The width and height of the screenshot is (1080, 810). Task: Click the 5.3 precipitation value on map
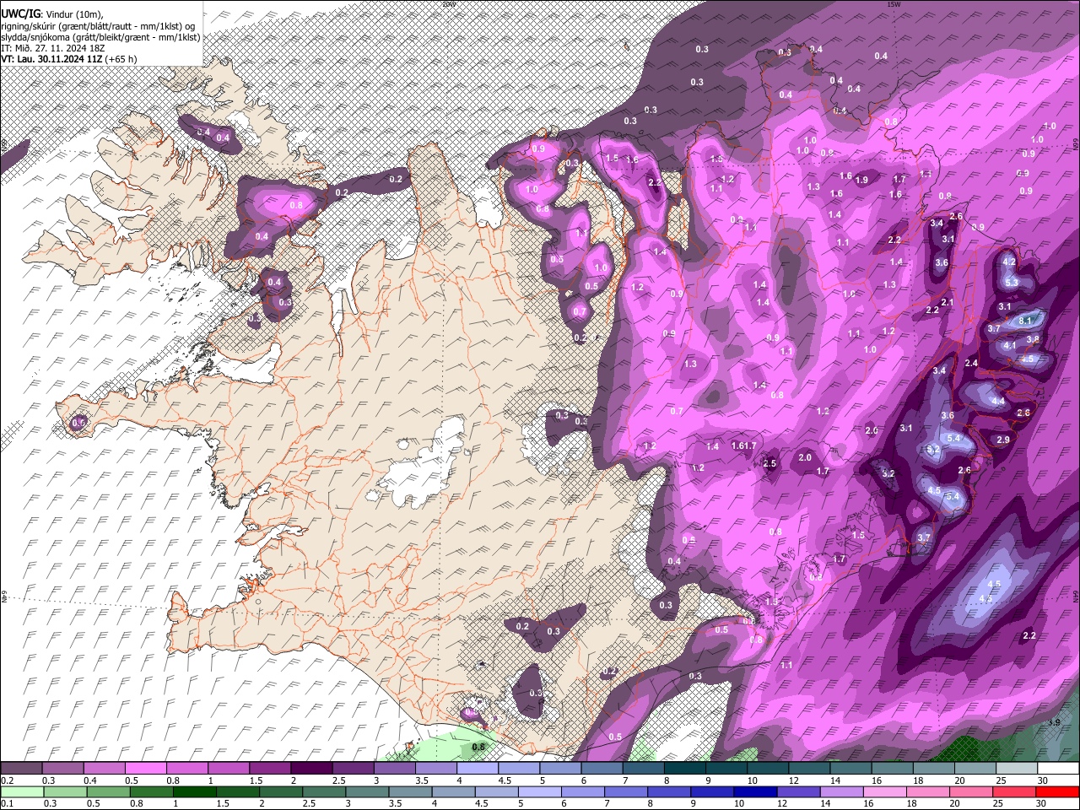click(x=1012, y=283)
